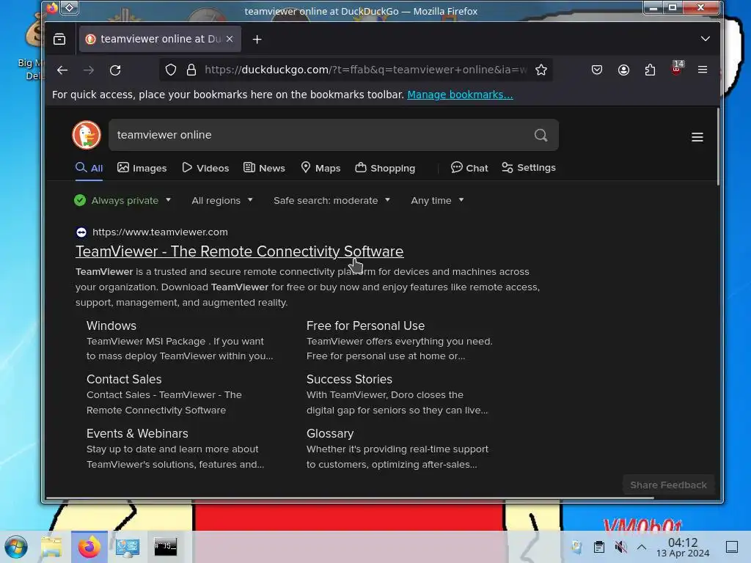Open the list all tabs chevron

[x=706, y=39]
